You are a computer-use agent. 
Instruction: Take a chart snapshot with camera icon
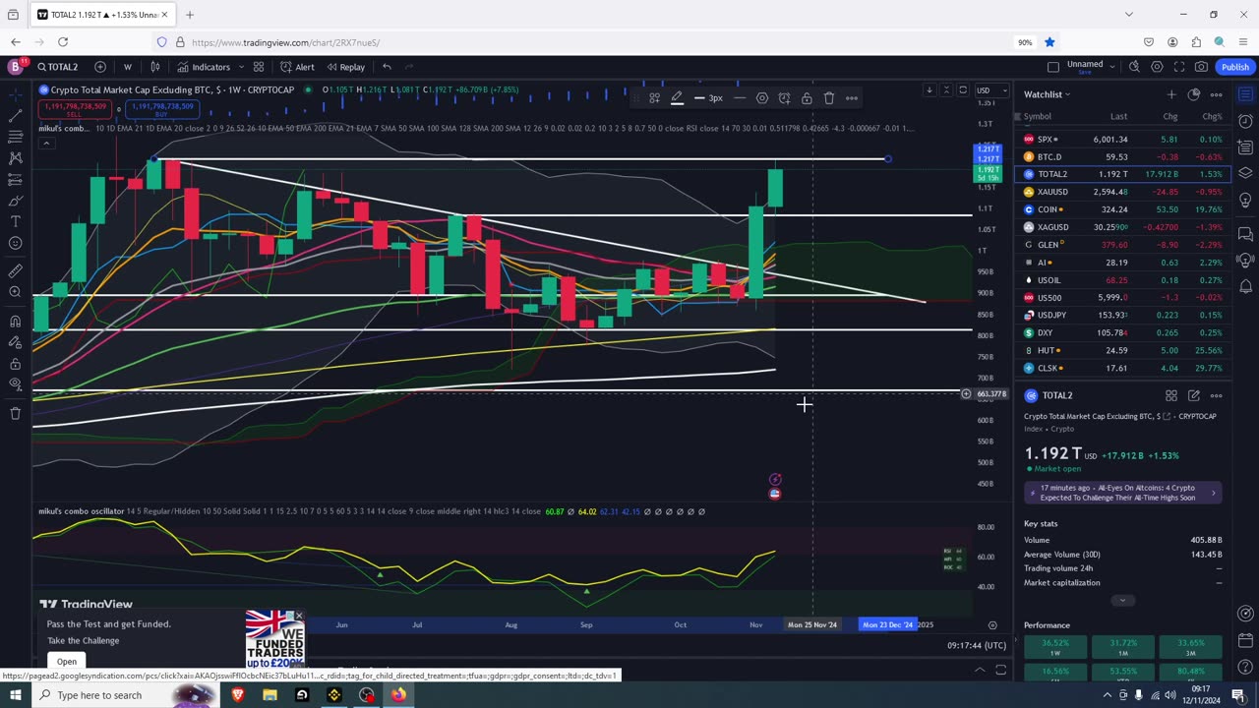point(1201,67)
